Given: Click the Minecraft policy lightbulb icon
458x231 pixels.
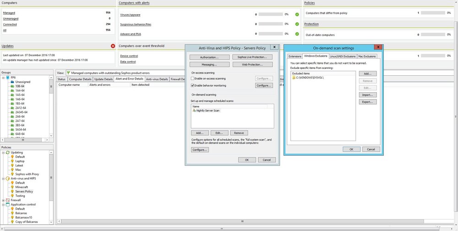Looking at the screenshot, I should [12, 187].
